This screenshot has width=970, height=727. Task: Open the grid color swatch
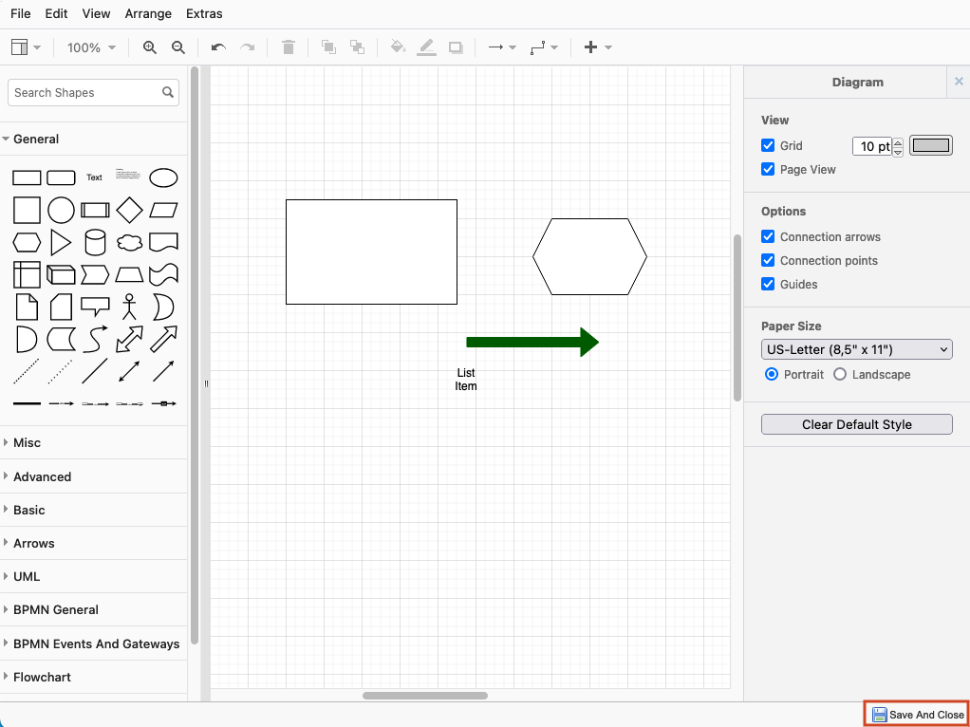pos(930,145)
